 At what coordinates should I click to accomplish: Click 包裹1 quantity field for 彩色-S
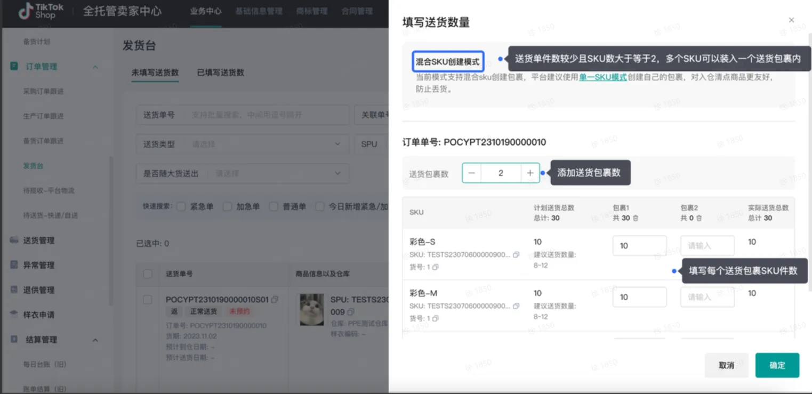640,246
